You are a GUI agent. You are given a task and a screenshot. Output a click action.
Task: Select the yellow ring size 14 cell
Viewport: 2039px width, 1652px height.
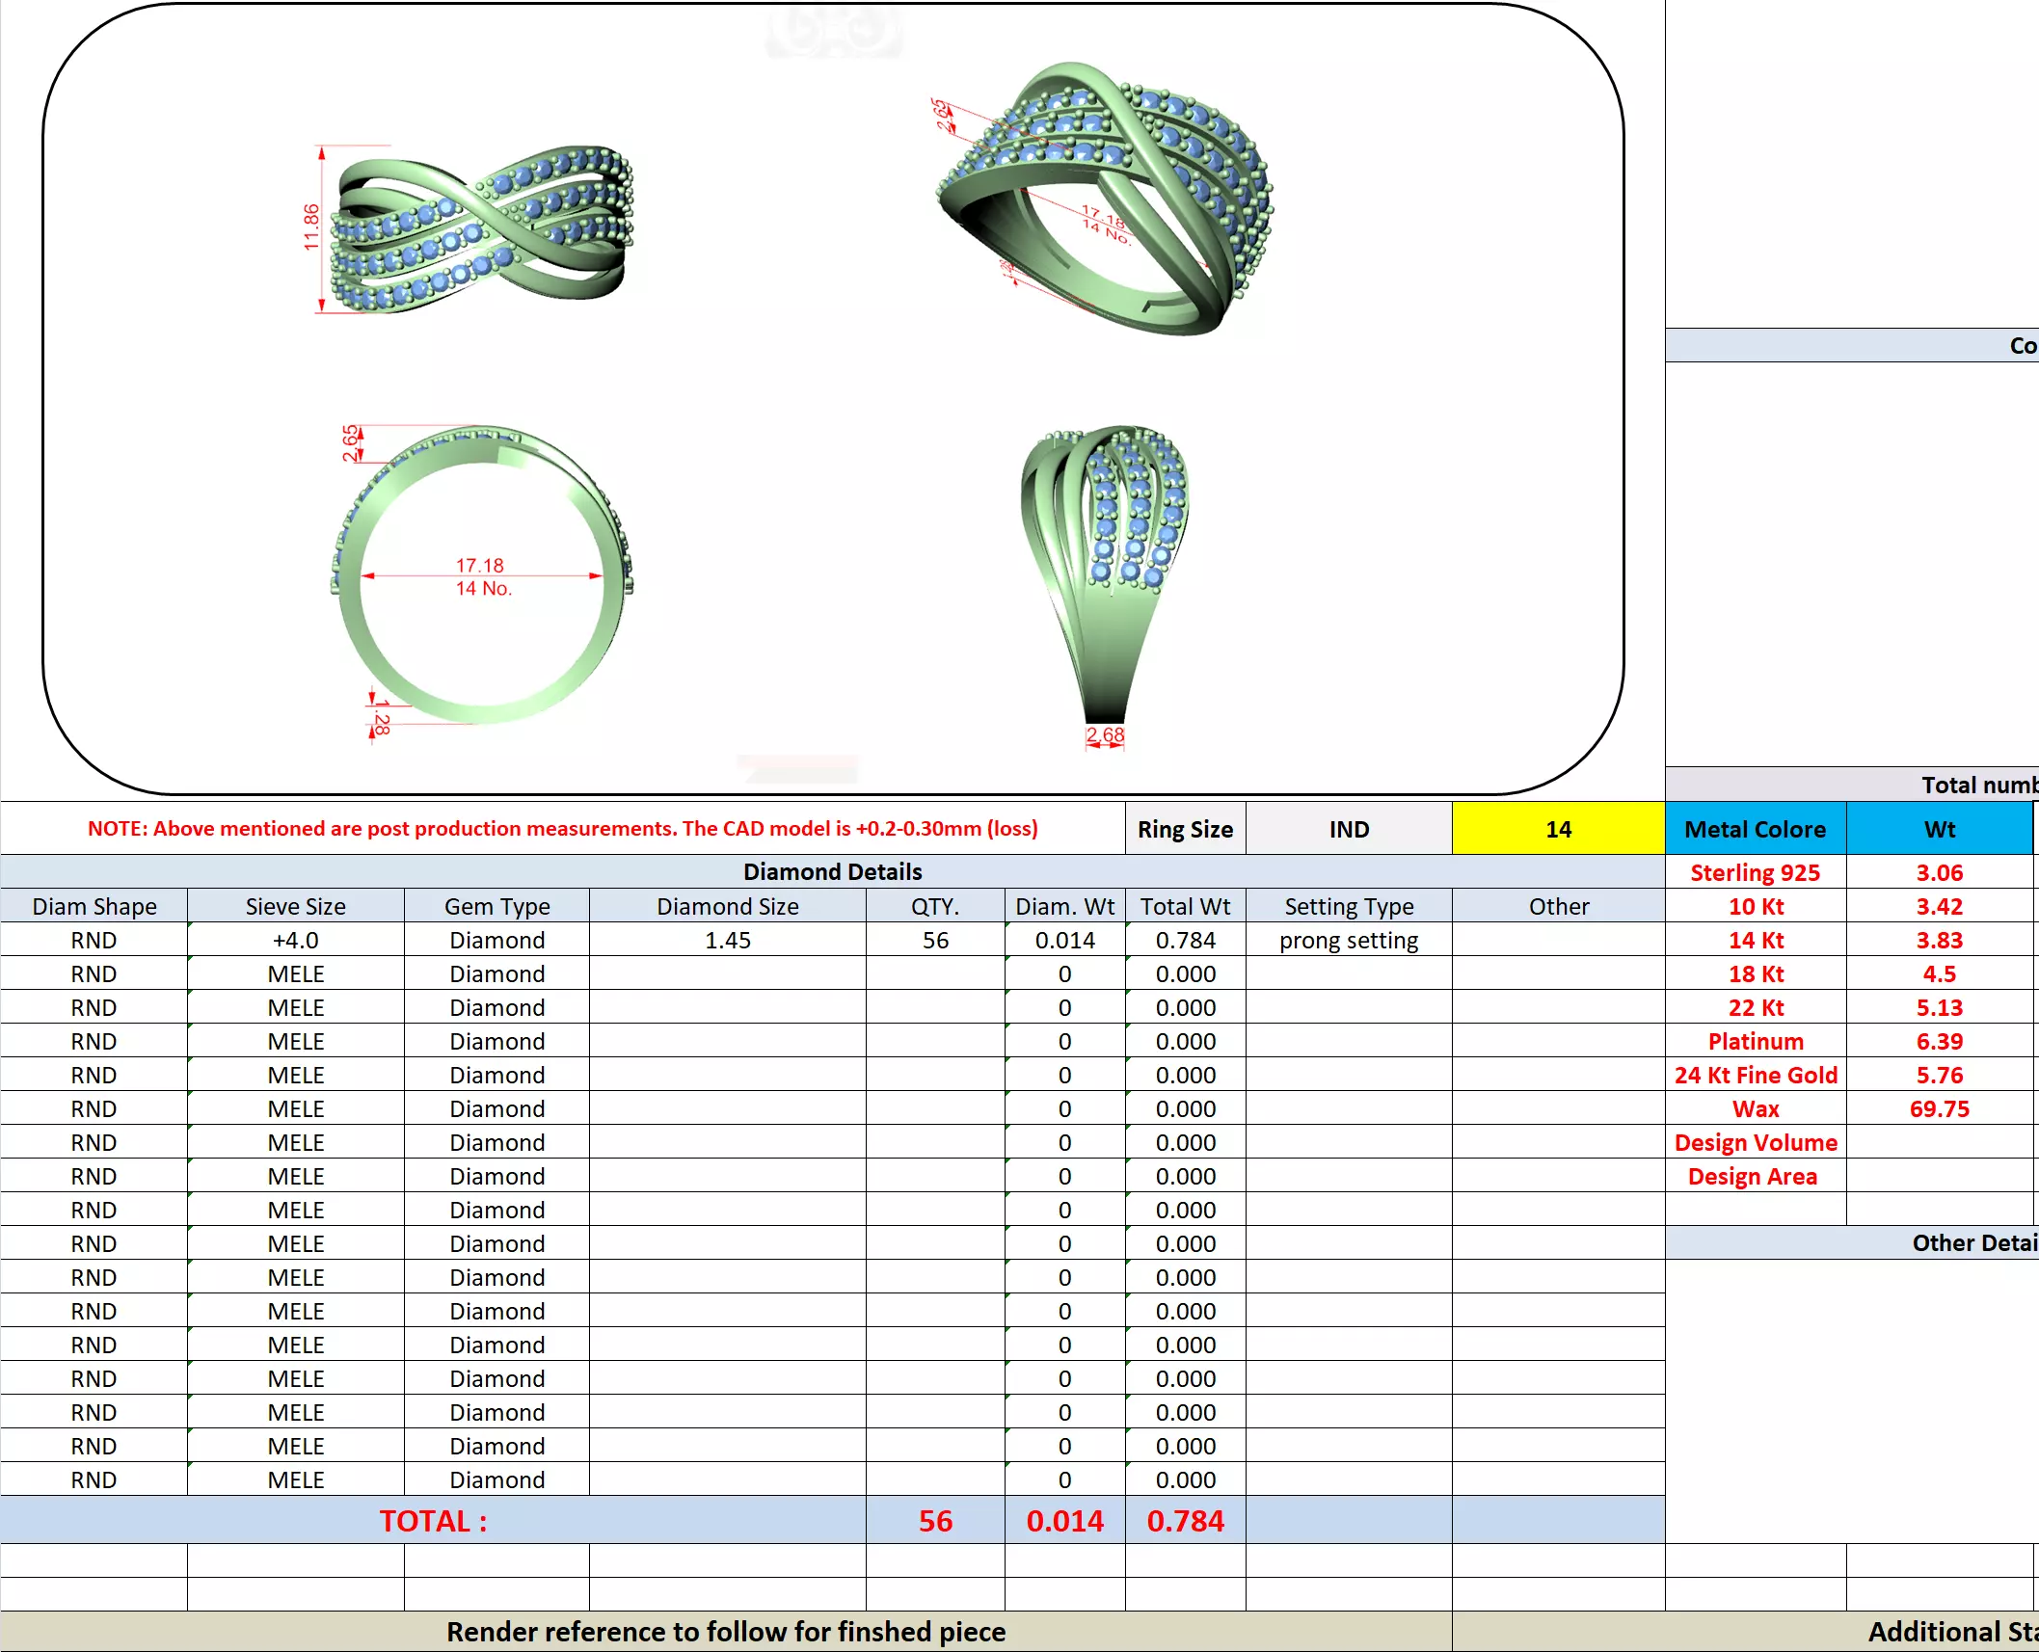(x=1557, y=829)
